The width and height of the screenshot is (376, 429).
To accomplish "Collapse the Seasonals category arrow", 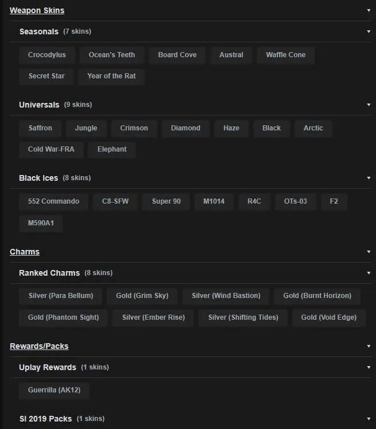I will pos(369,31).
